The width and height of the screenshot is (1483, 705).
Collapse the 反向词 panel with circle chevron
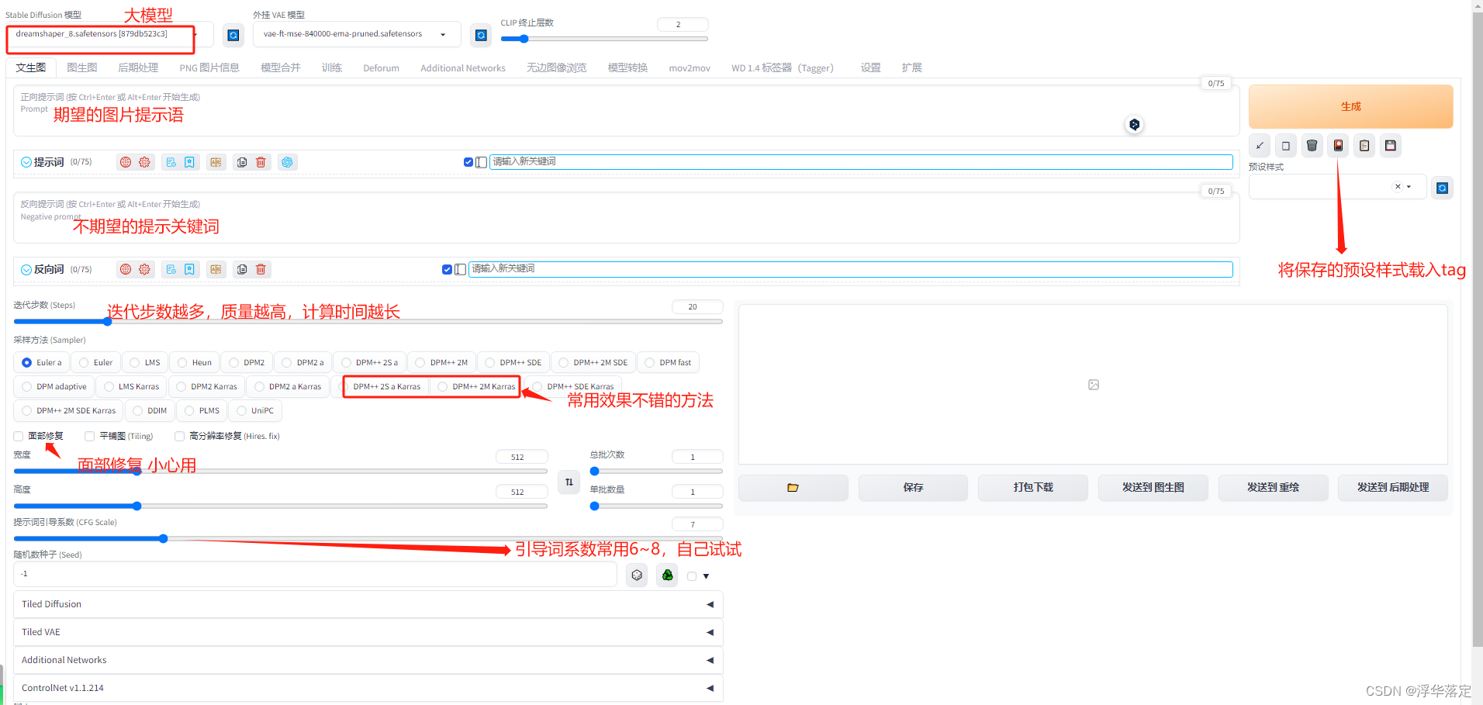click(x=26, y=269)
